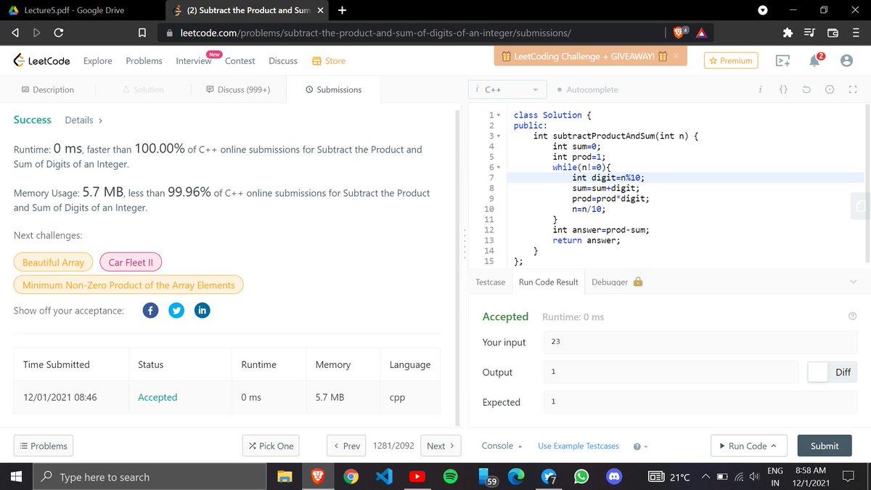Dismiss the LeetCoding Challenge banner
The height and width of the screenshot is (490, 871).
click(x=676, y=56)
